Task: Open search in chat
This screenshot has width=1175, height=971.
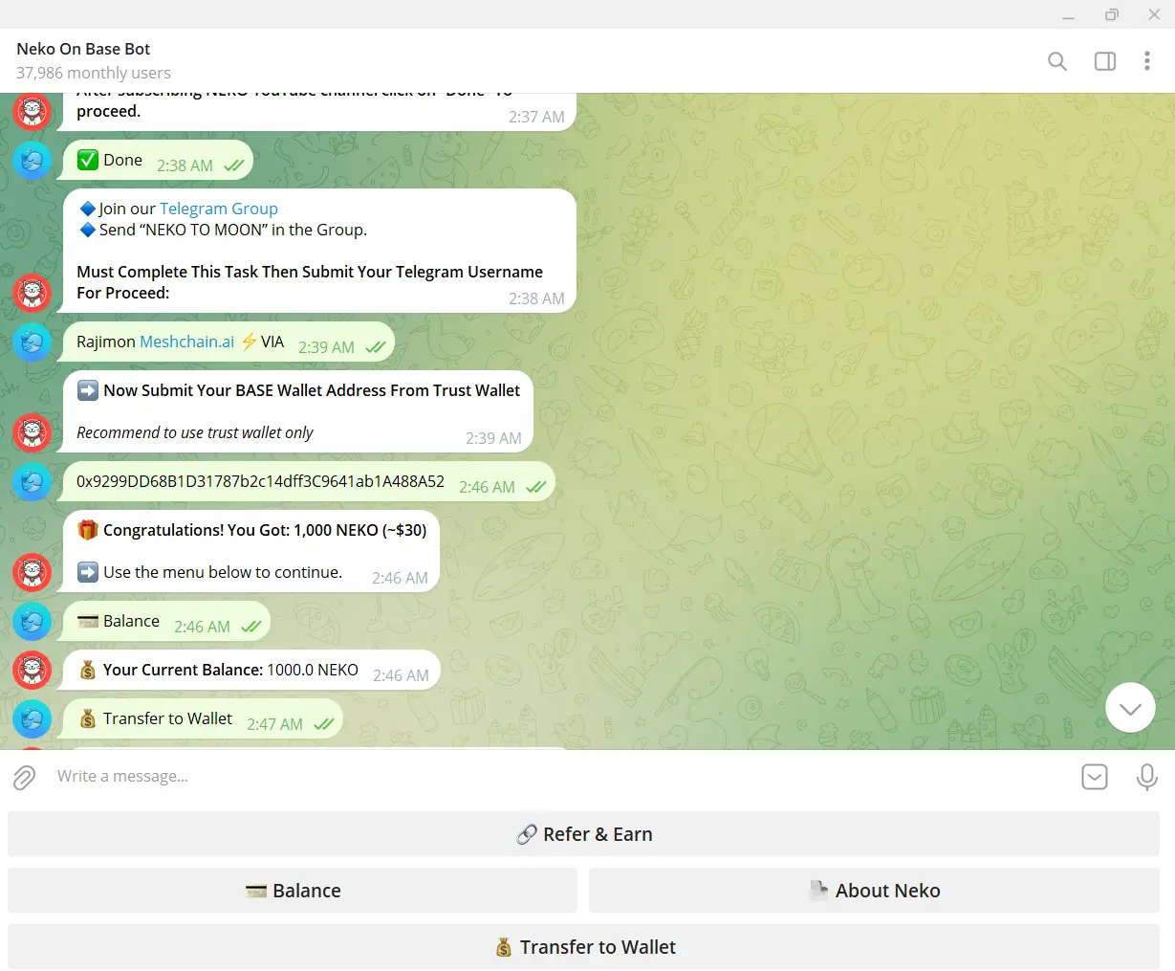Action: (1056, 61)
